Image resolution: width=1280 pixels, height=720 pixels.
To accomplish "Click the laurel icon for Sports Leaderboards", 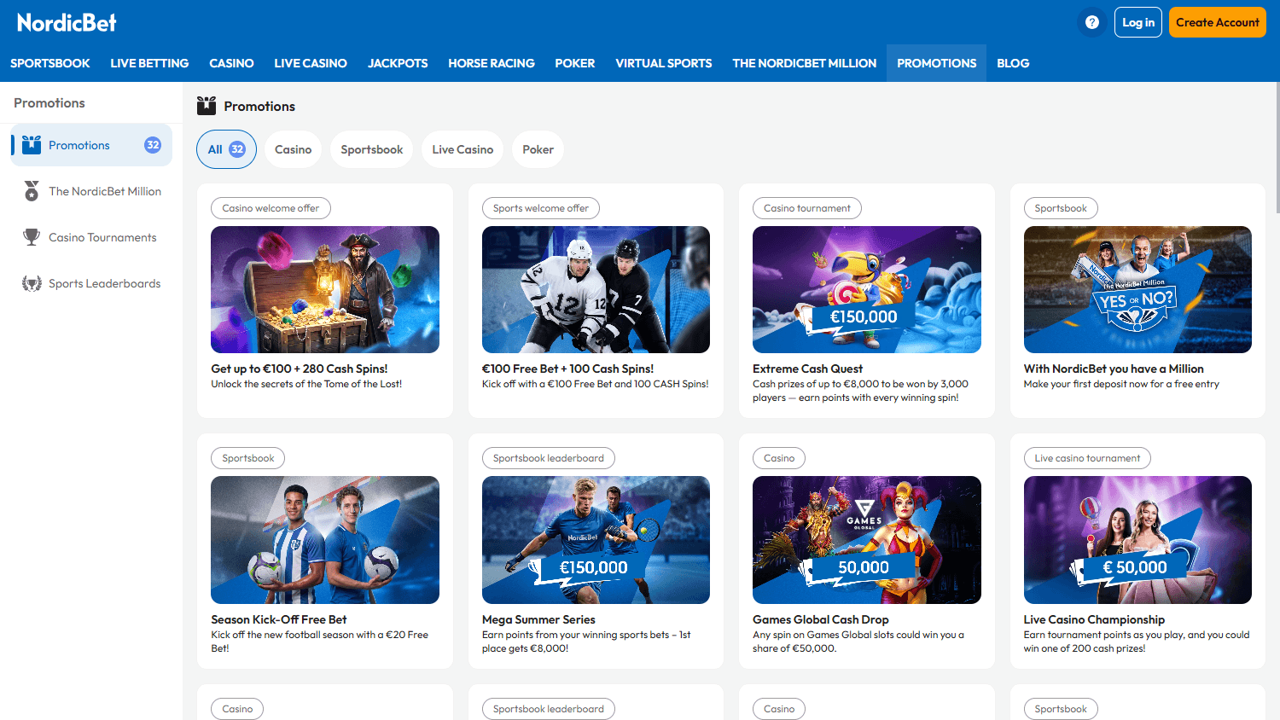I will [32, 283].
